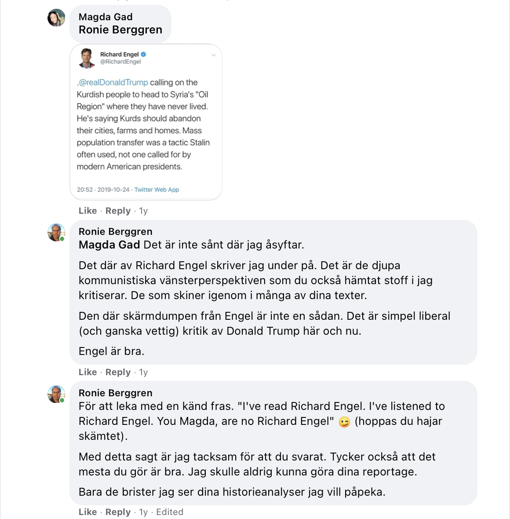
Task: Like the comment ending with 'Engel är bra.'
Action: coord(87,372)
